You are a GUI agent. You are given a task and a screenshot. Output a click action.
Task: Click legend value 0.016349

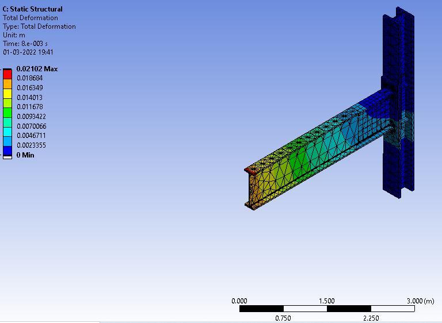(x=29, y=88)
